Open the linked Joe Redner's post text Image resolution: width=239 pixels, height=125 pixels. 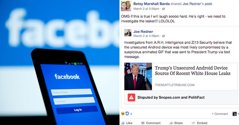point(197,4)
